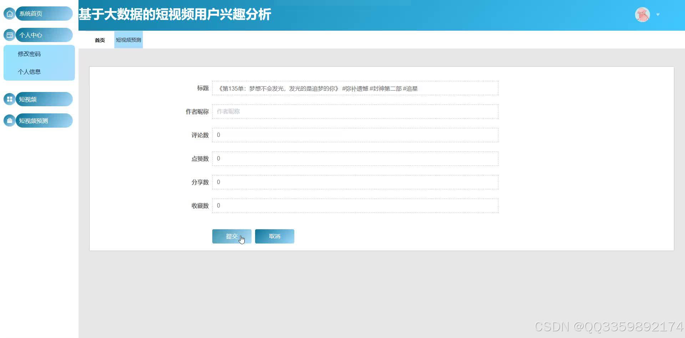Click the page title 基于大数据的短视频用户兴趣分析

tap(175, 15)
